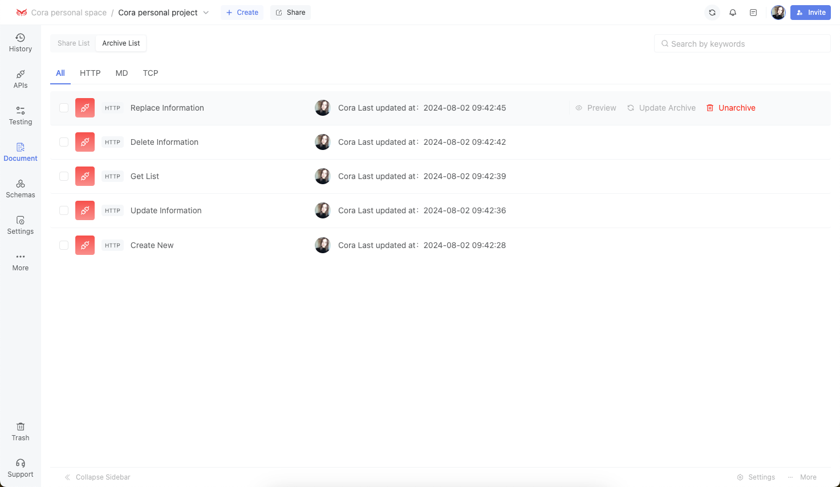Select the Document sidebar item
Viewport: 840px width, 487px height.
pyautogui.click(x=21, y=152)
